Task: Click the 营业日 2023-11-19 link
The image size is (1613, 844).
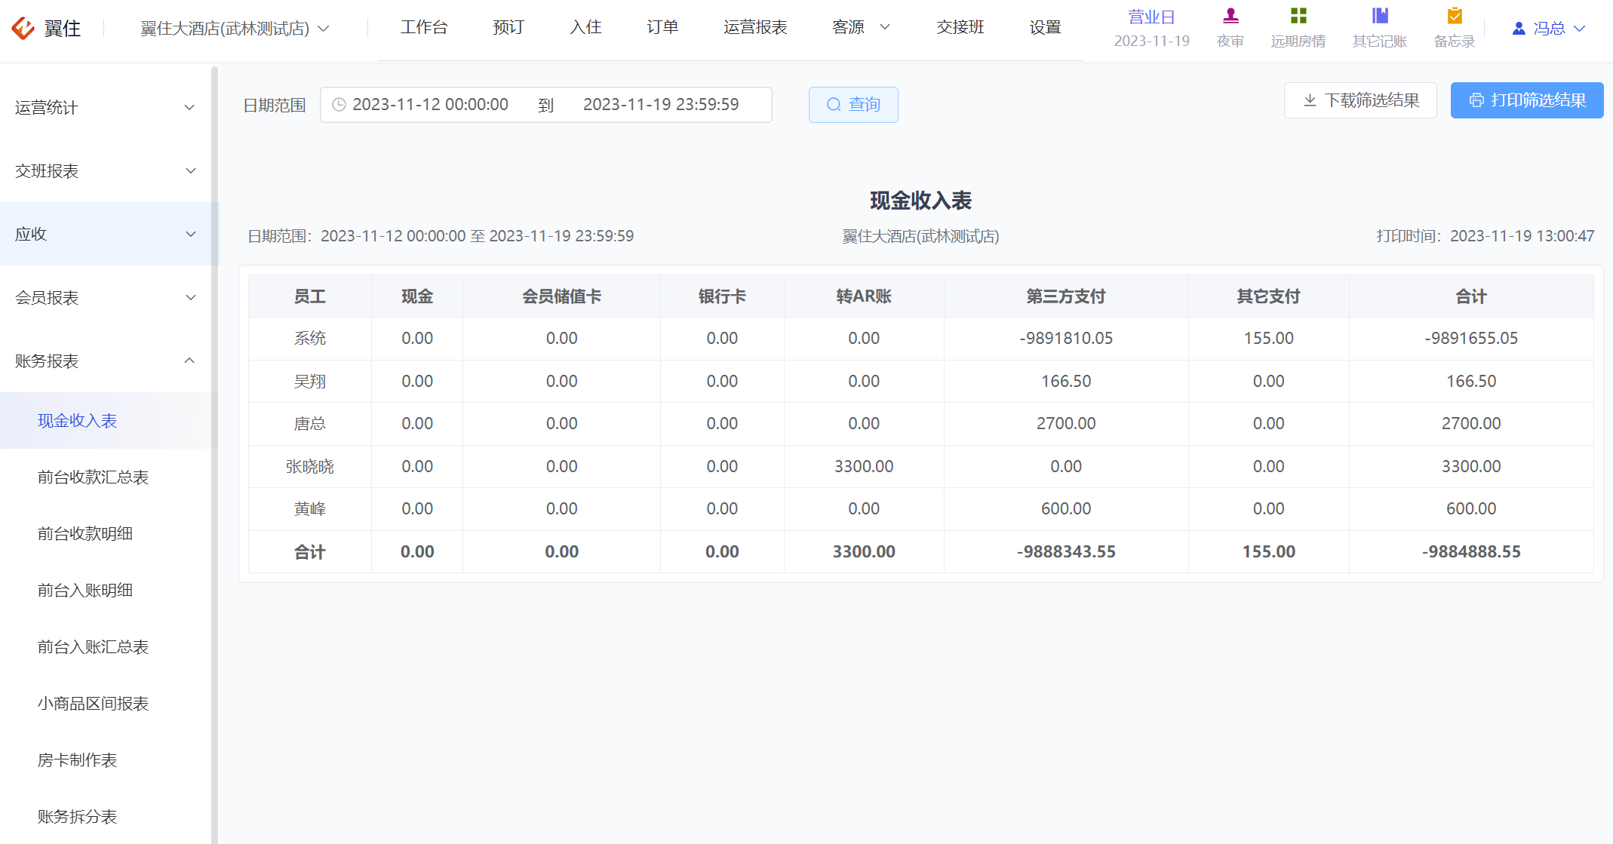Action: tap(1151, 29)
